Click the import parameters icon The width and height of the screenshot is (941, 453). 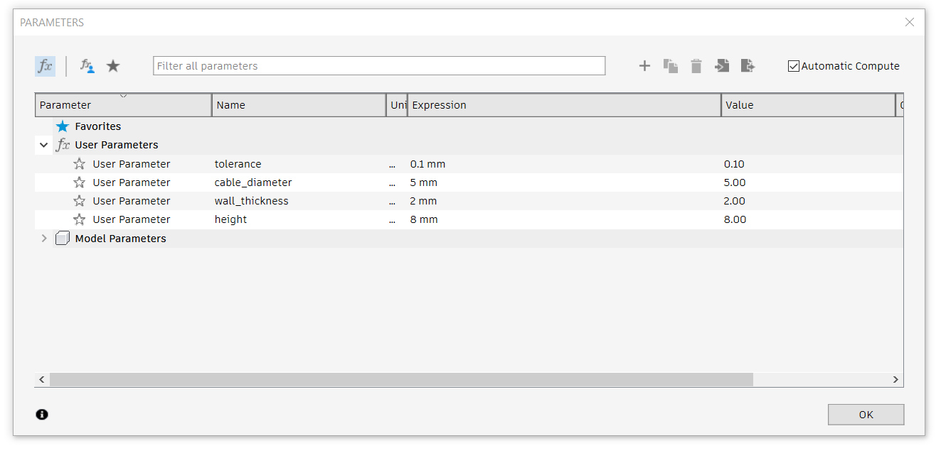click(722, 66)
